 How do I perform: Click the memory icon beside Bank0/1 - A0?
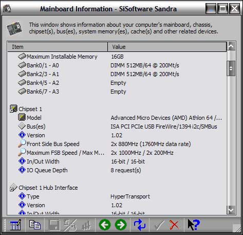[22, 65]
